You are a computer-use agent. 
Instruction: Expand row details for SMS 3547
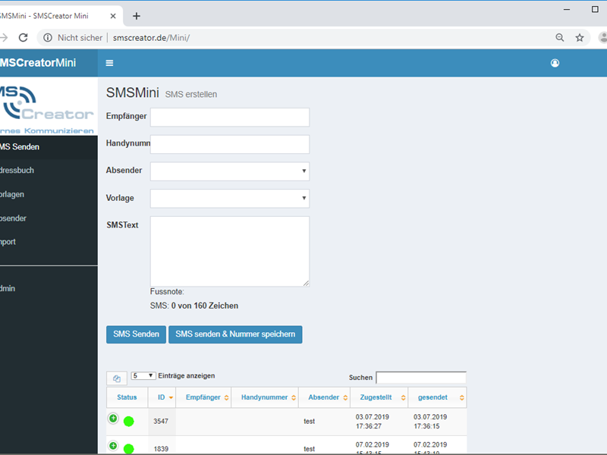[113, 418]
